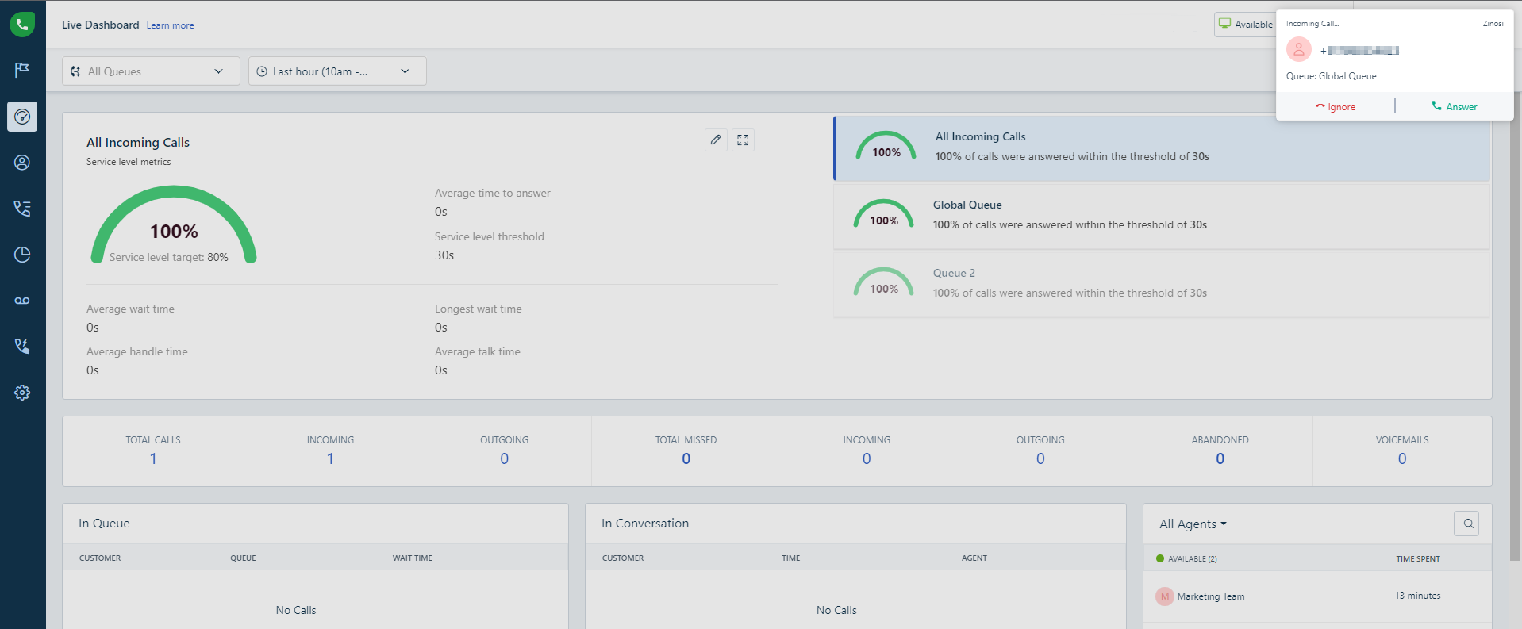
Task: Click the pencil edit icon on metrics card
Action: (716, 140)
